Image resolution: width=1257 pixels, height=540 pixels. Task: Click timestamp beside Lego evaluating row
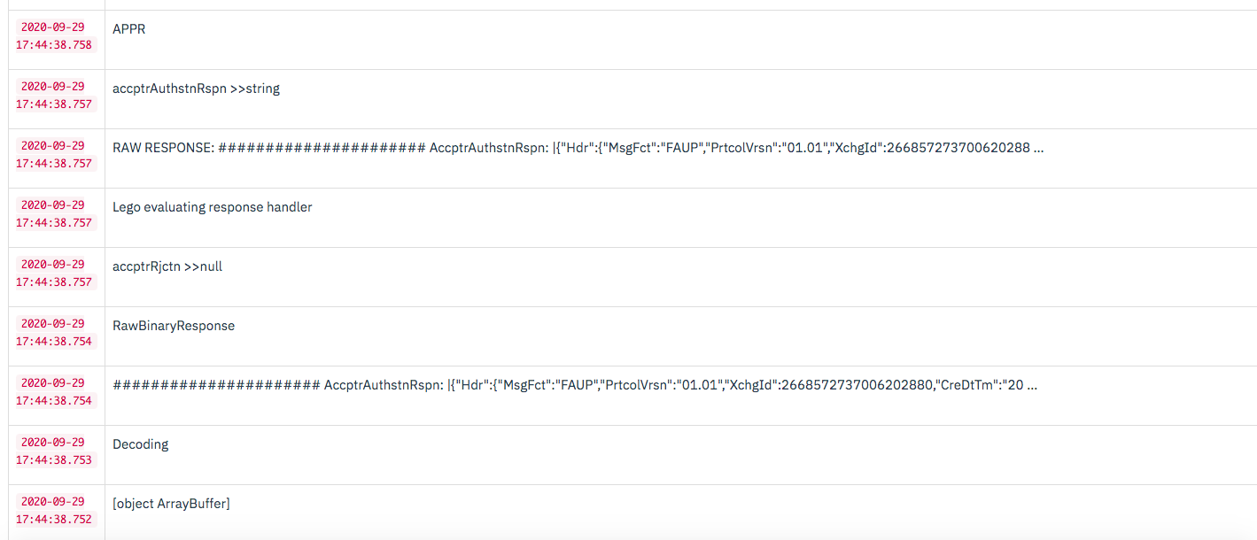point(54,214)
